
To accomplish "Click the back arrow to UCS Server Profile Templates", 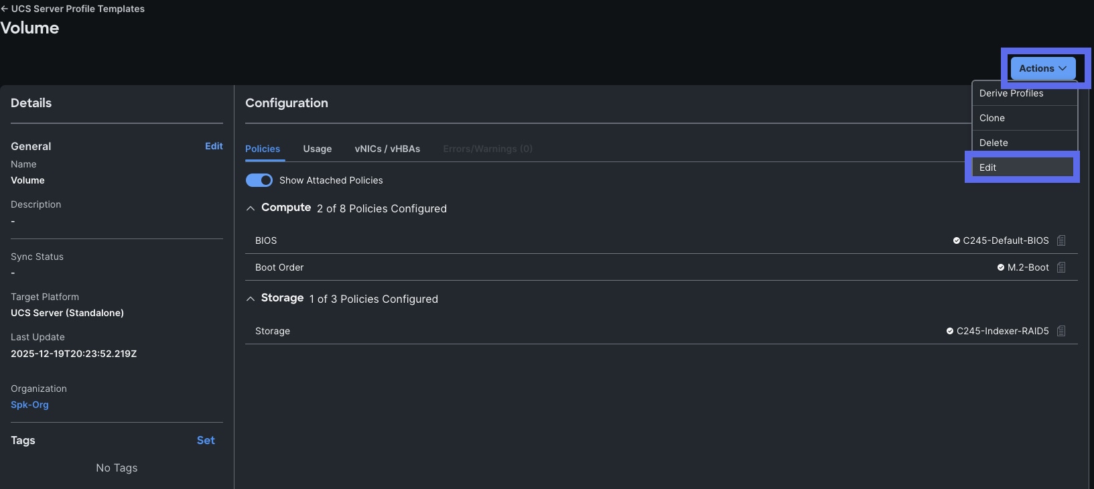I will (6, 9).
